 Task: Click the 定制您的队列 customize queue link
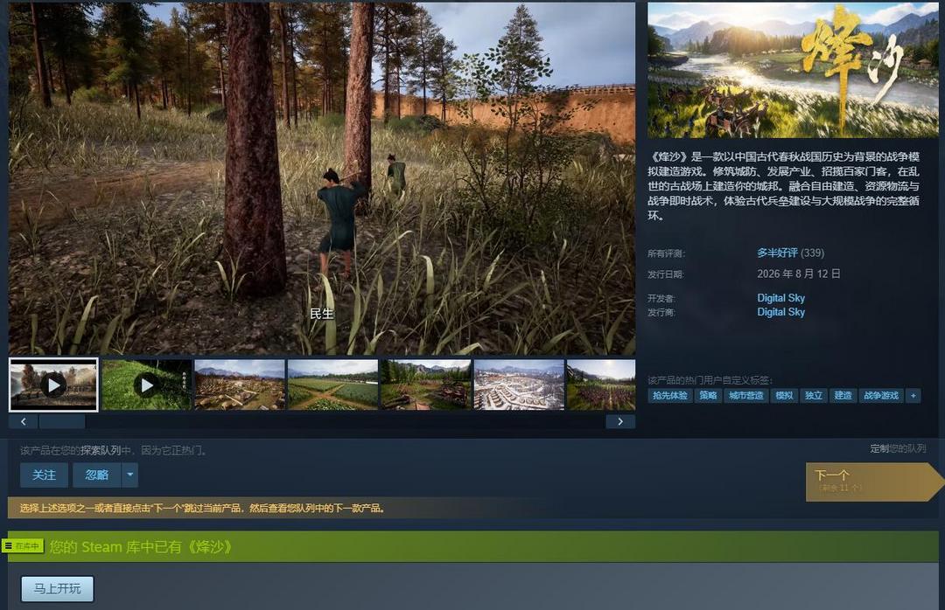click(898, 448)
